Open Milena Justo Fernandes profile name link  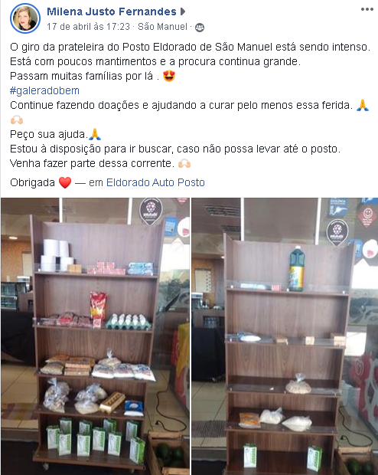click(x=112, y=11)
